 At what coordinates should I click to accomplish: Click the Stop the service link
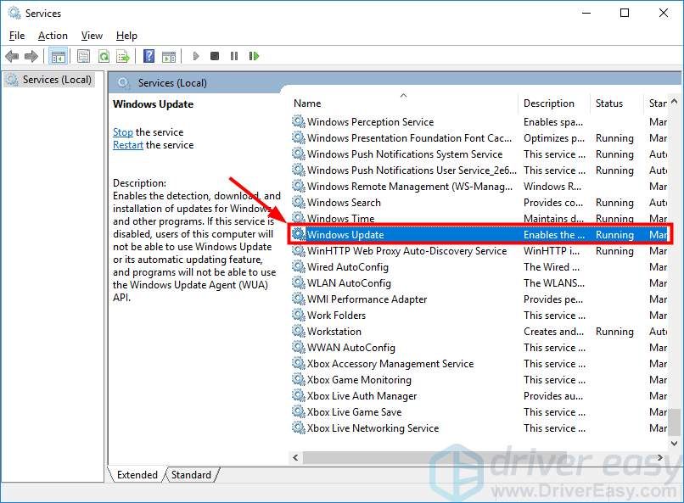pyautogui.click(x=122, y=132)
